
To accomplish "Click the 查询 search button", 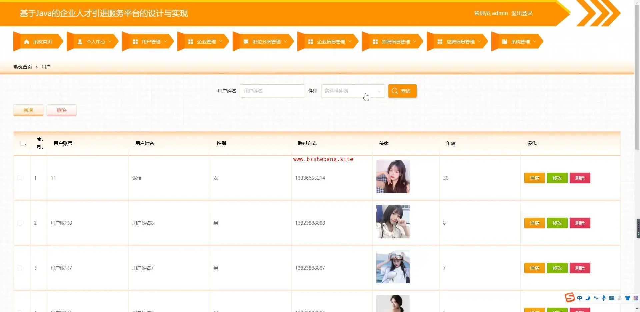I will [402, 91].
